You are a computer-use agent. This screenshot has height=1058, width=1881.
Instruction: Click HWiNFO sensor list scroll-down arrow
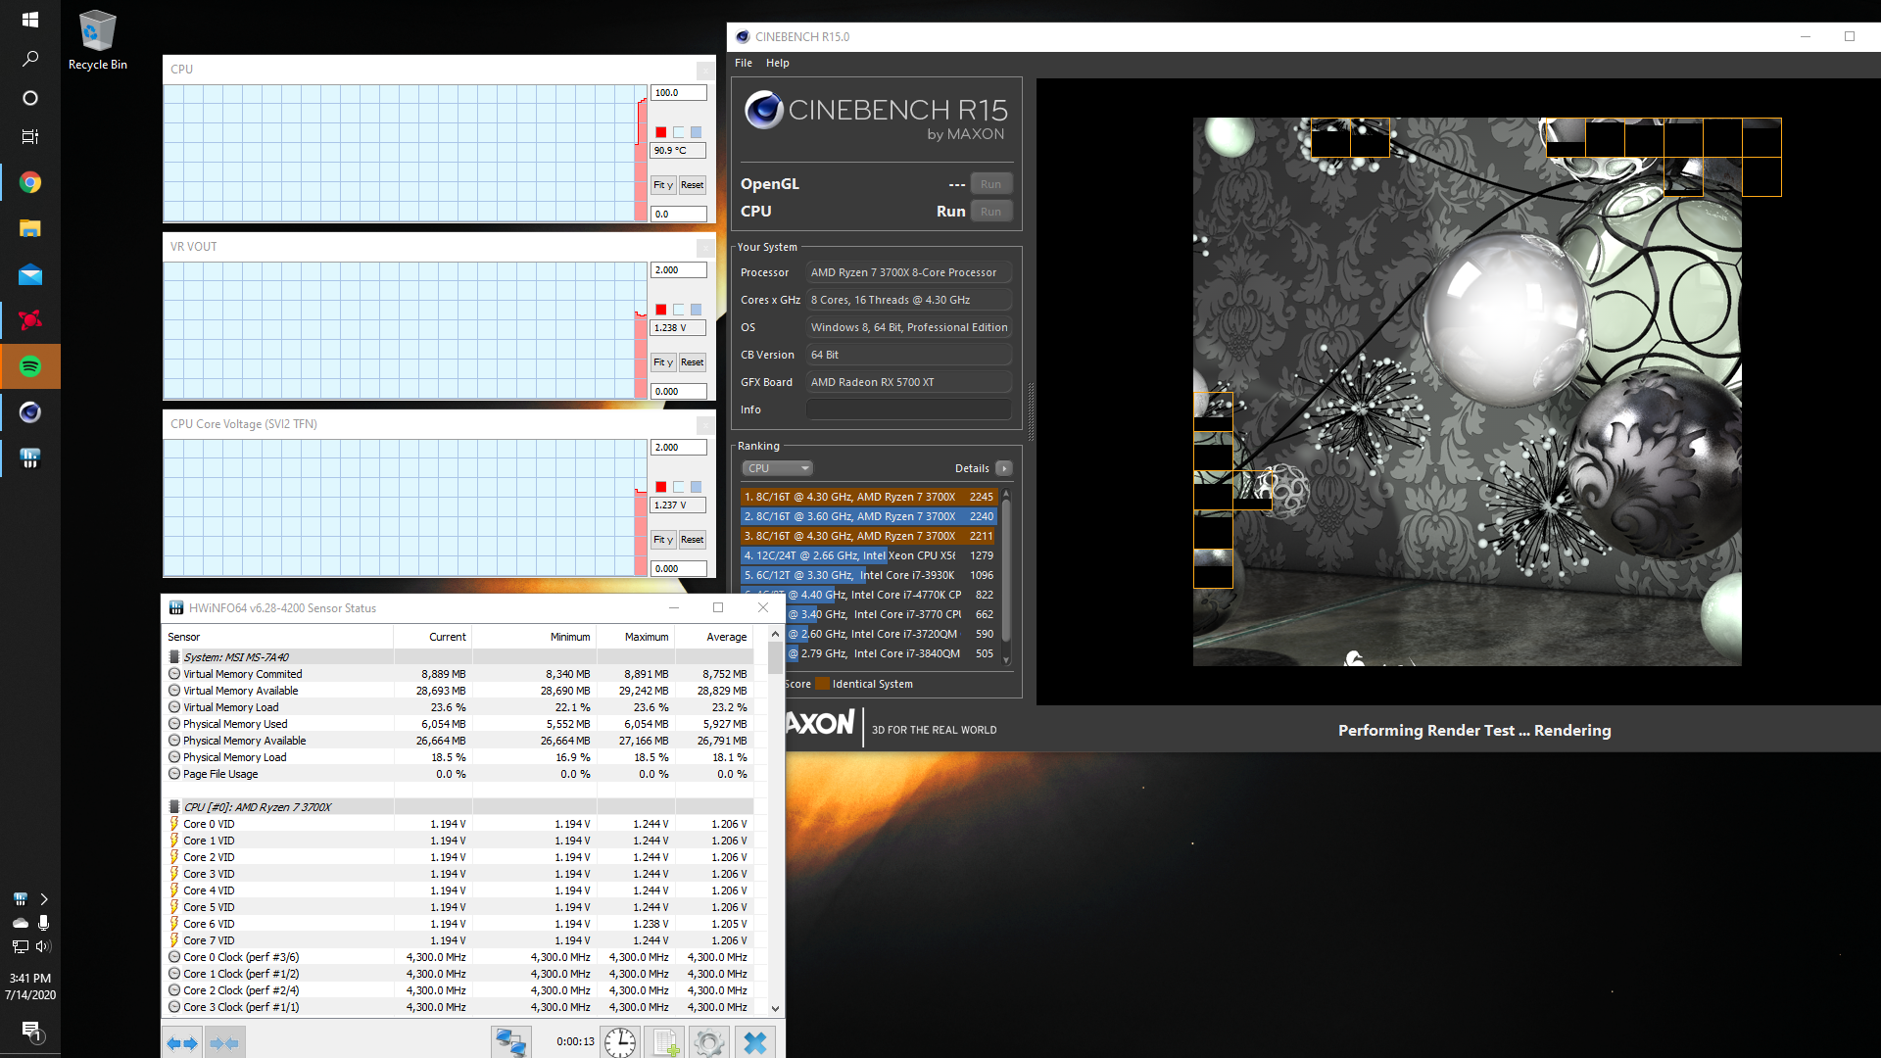[x=775, y=1008]
